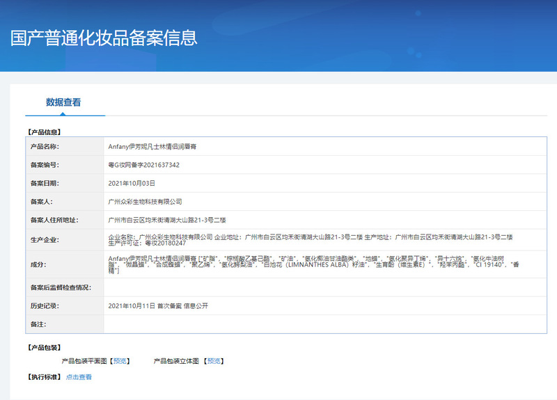
Task: Click the 备案后监督检查情况: label
Action: pos(61,287)
